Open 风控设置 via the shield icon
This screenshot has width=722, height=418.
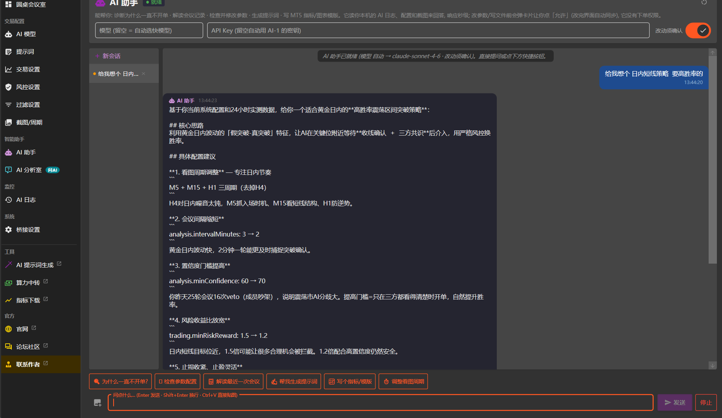8,87
